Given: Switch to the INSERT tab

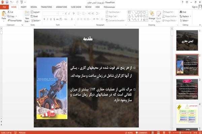Looking at the screenshot, I should click(x=24, y=7).
